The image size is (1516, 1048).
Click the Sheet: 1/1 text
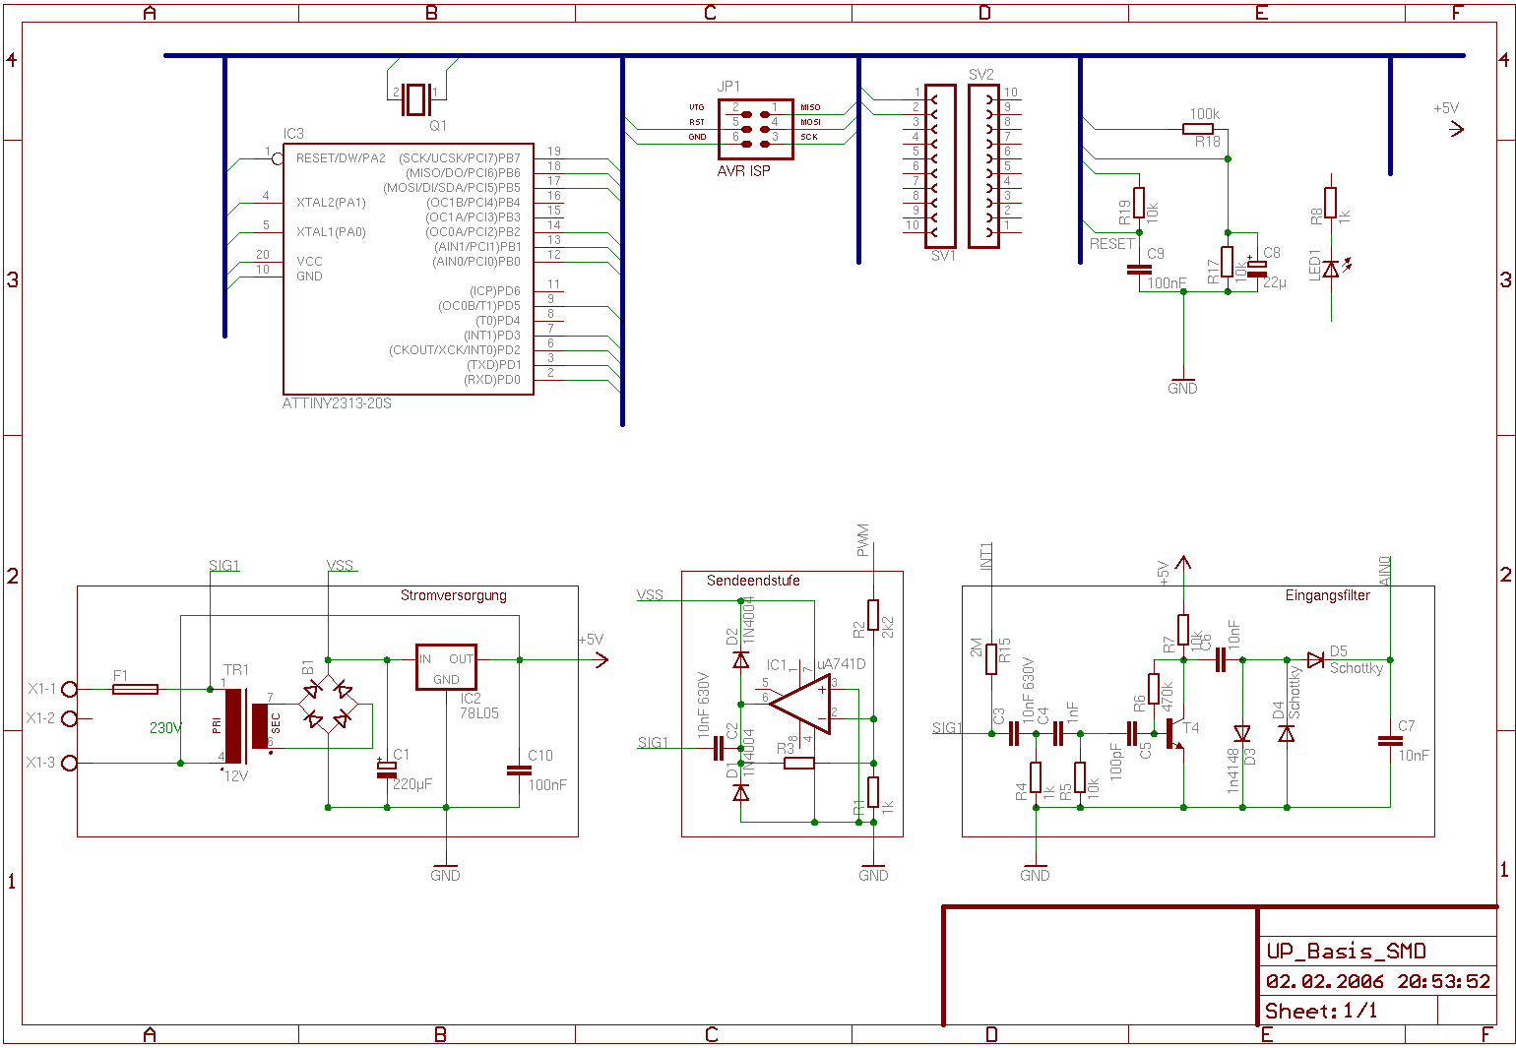coord(1321,1011)
